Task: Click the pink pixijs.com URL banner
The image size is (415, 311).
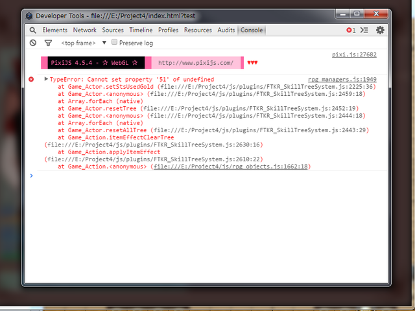Action: (x=196, y=63)
